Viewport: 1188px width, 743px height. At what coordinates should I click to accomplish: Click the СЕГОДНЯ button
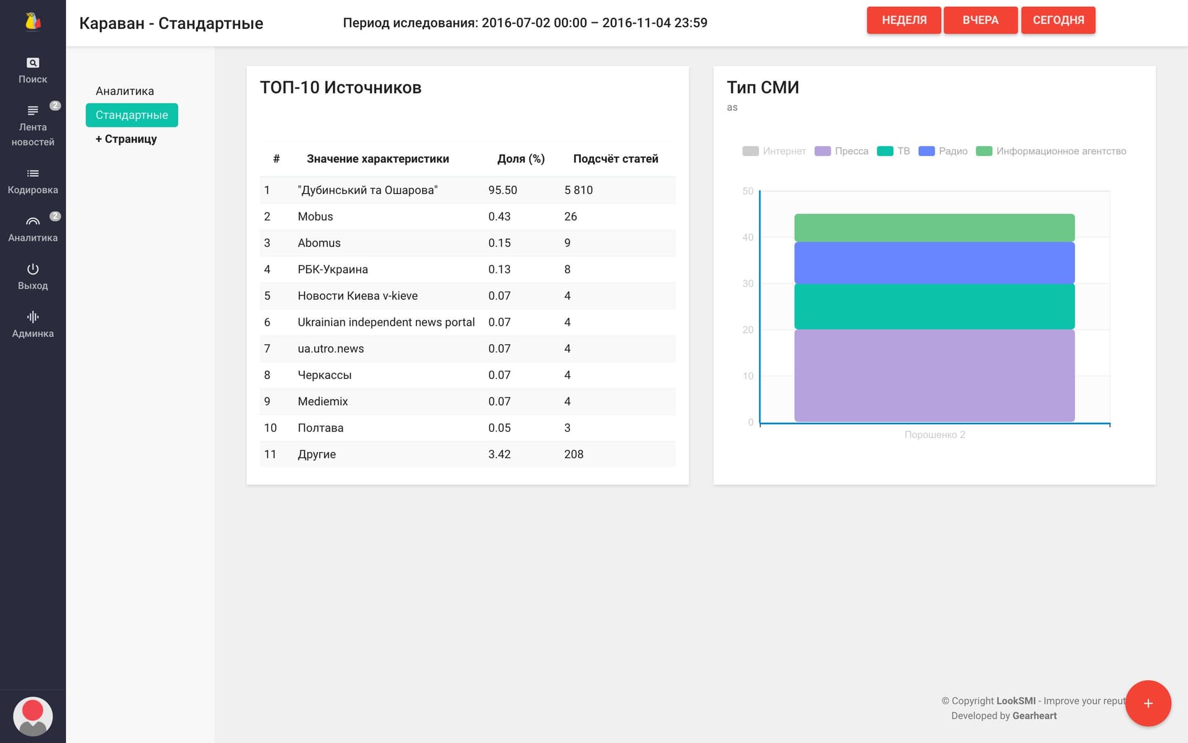[x=1058, y=20]
